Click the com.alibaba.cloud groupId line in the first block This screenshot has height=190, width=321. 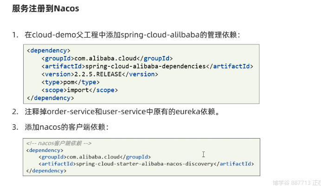point(107,58)
